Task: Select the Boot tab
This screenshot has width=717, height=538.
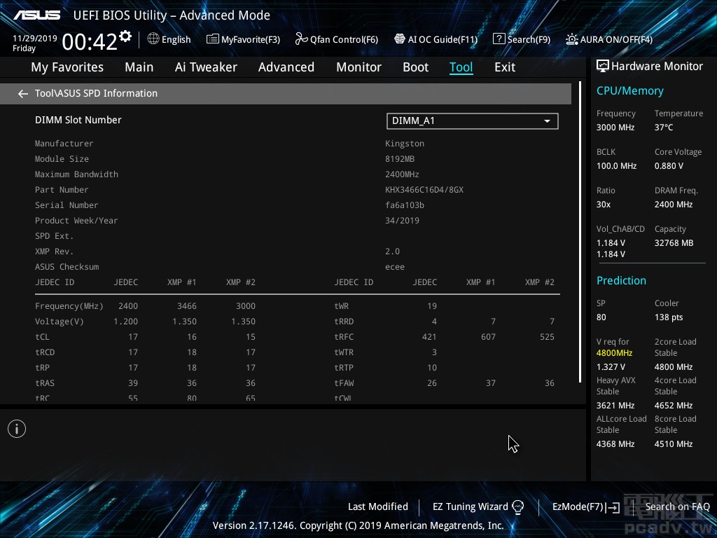Action: 415,67
